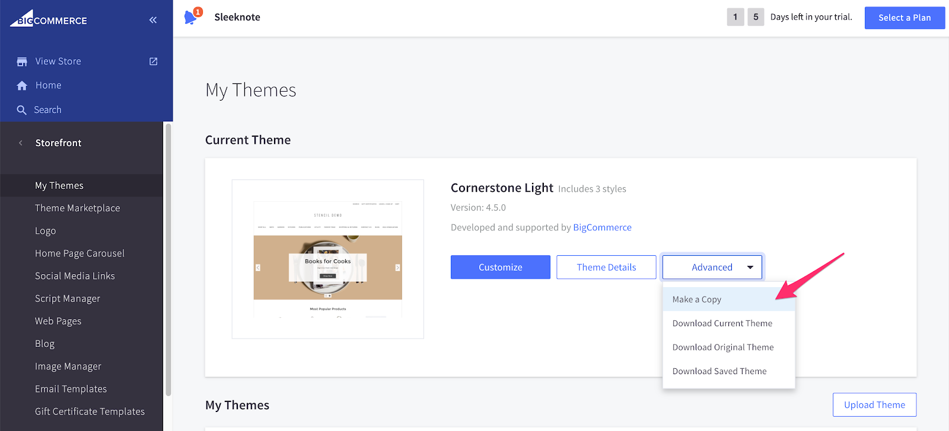This screenshot has width=949, height=431.
Task: Click the Cornerstone Light theme title
Action: pyautogui.click(x=502, y=188)
